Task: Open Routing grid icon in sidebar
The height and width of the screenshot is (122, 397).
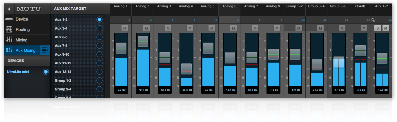Action: click(x=9, y=30)
